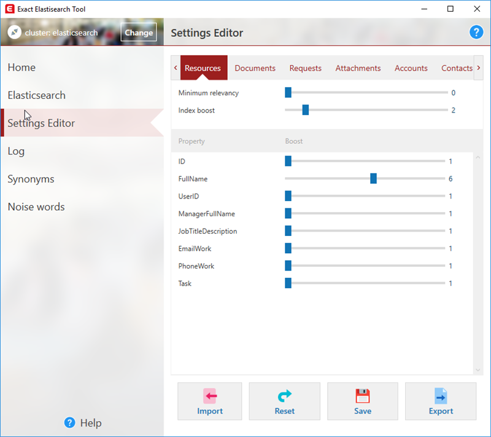Click the Exact app logo in title bar
This screenshot has width=491, height=437.
[10, 9]
